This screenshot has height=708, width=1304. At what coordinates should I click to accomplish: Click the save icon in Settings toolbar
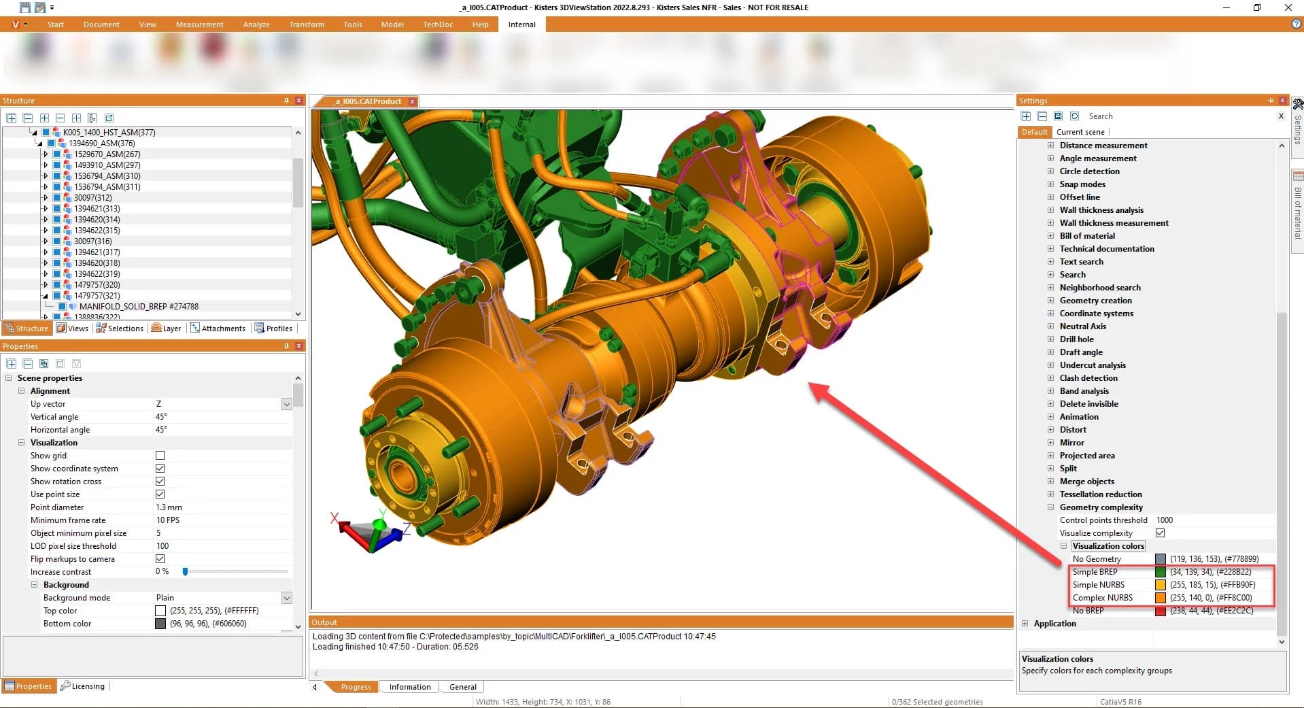1058,116
